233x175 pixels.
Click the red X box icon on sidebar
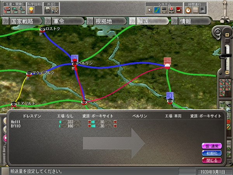(229, 121)
